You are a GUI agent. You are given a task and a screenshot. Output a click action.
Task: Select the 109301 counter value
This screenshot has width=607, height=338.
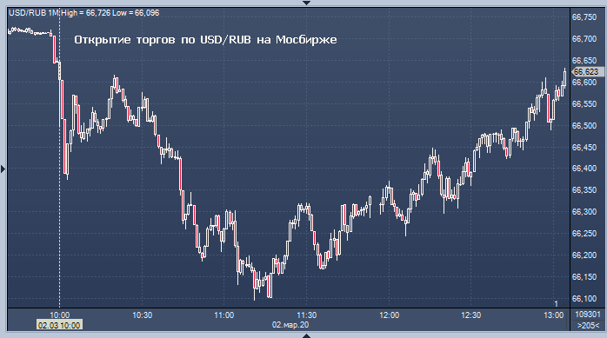(x=588, y=315)
